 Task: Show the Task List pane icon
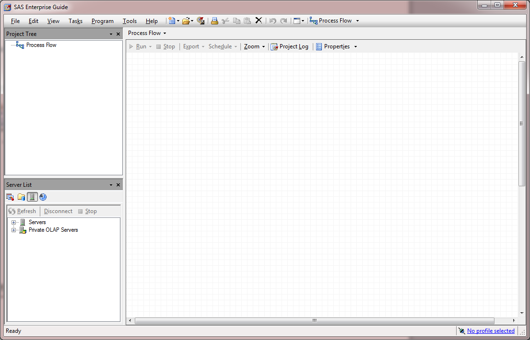click(x=10, y=197)
